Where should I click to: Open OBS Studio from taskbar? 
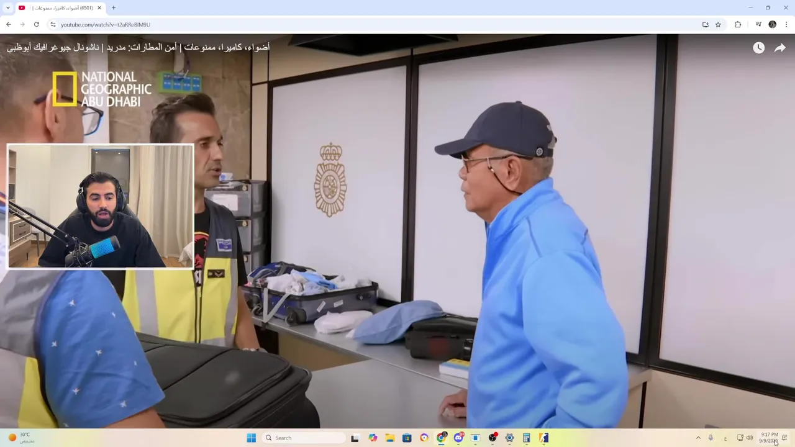(493, 438)
